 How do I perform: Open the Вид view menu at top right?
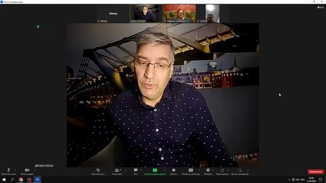[x=320, y=7]
